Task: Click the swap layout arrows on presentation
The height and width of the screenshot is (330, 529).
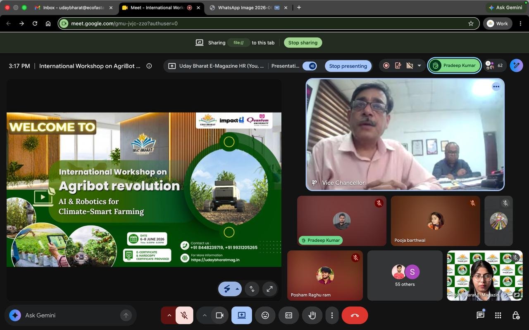Action: point(252,289)
